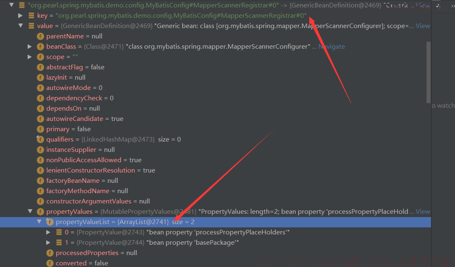Screen dimensions: 455x267
Task: Select the autowireCandidate = true row
Action: 215,119
